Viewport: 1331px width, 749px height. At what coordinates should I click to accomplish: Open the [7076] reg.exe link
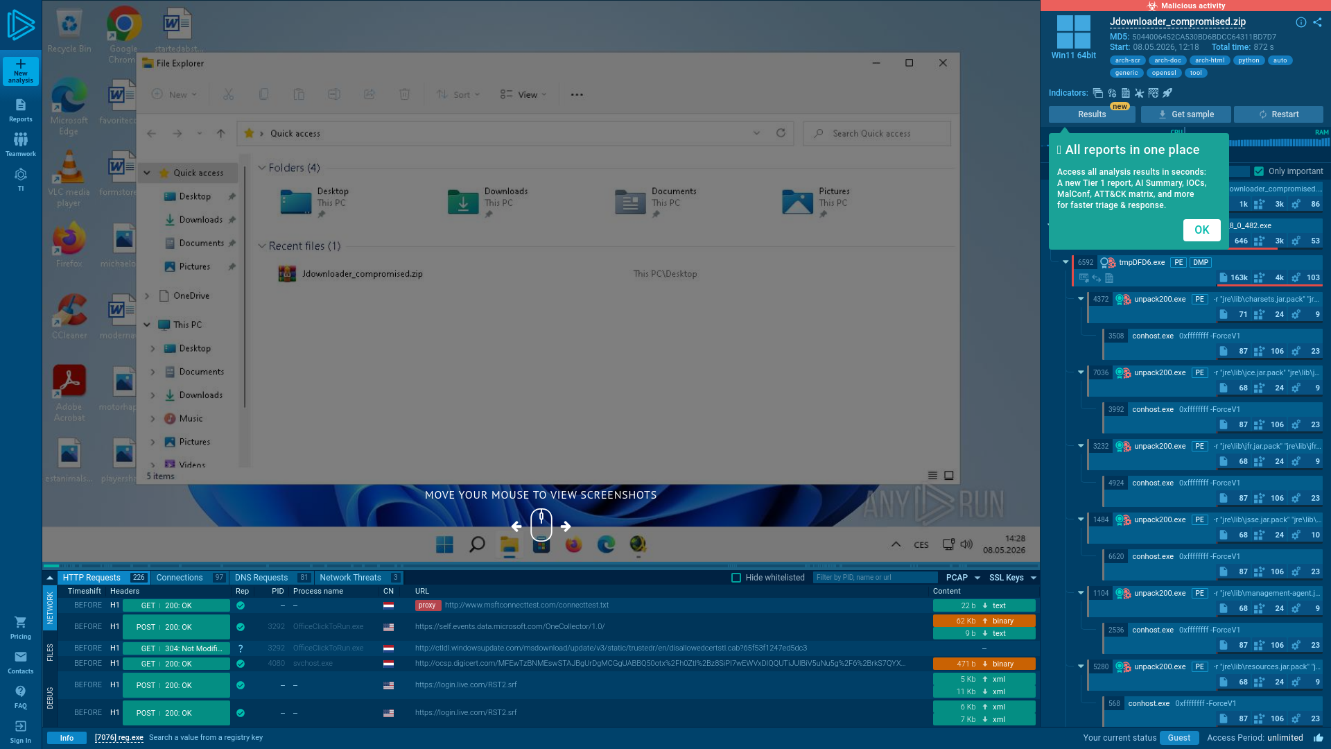tap(119, 738)
